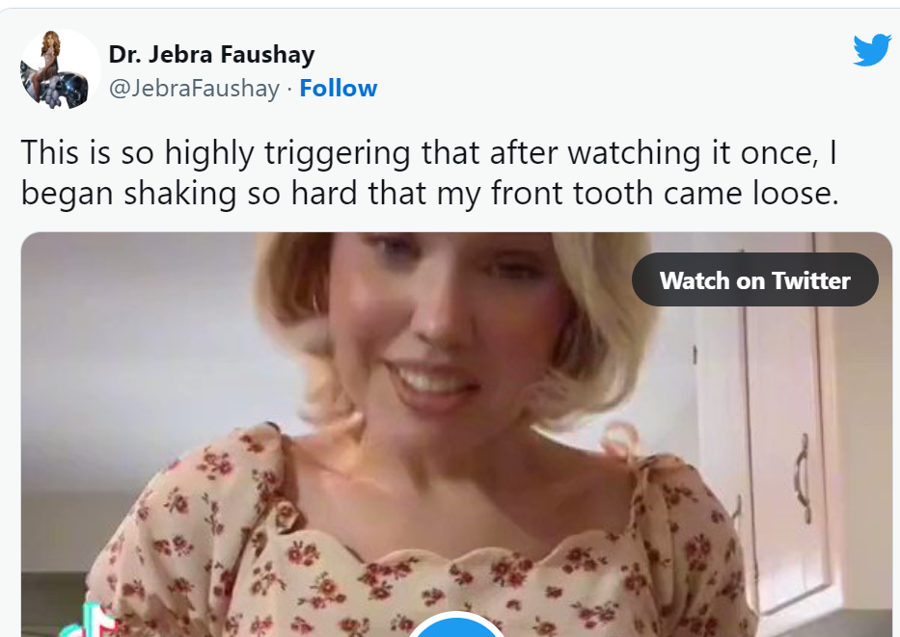Open Dr. Jebra Faushay's profile avatar
The height and width of the screenshot is (637, 900).
[x=60, y=69]
